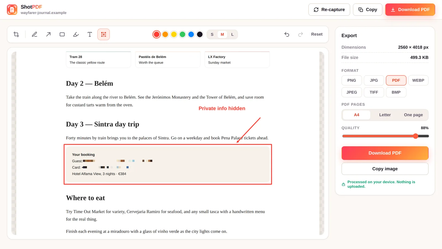
Task: Select the Rectangle tool
Action: coord(62,34)
